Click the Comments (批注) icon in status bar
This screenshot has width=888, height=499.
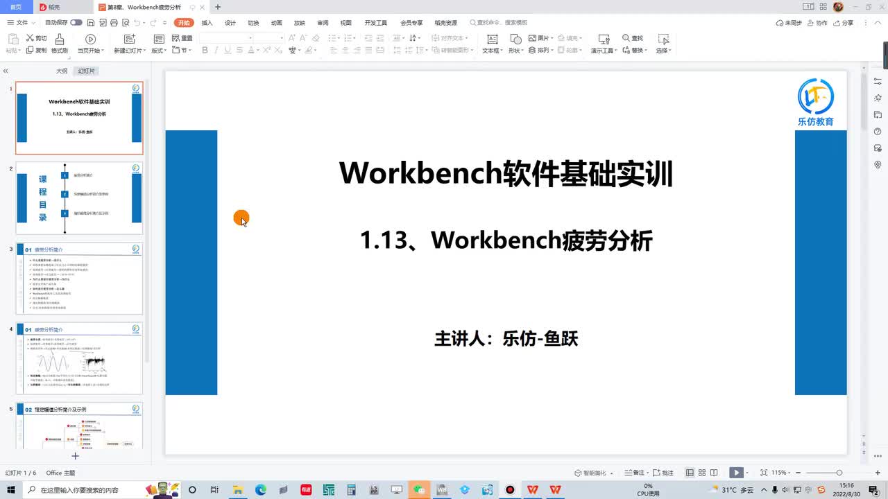pos(657,473)
